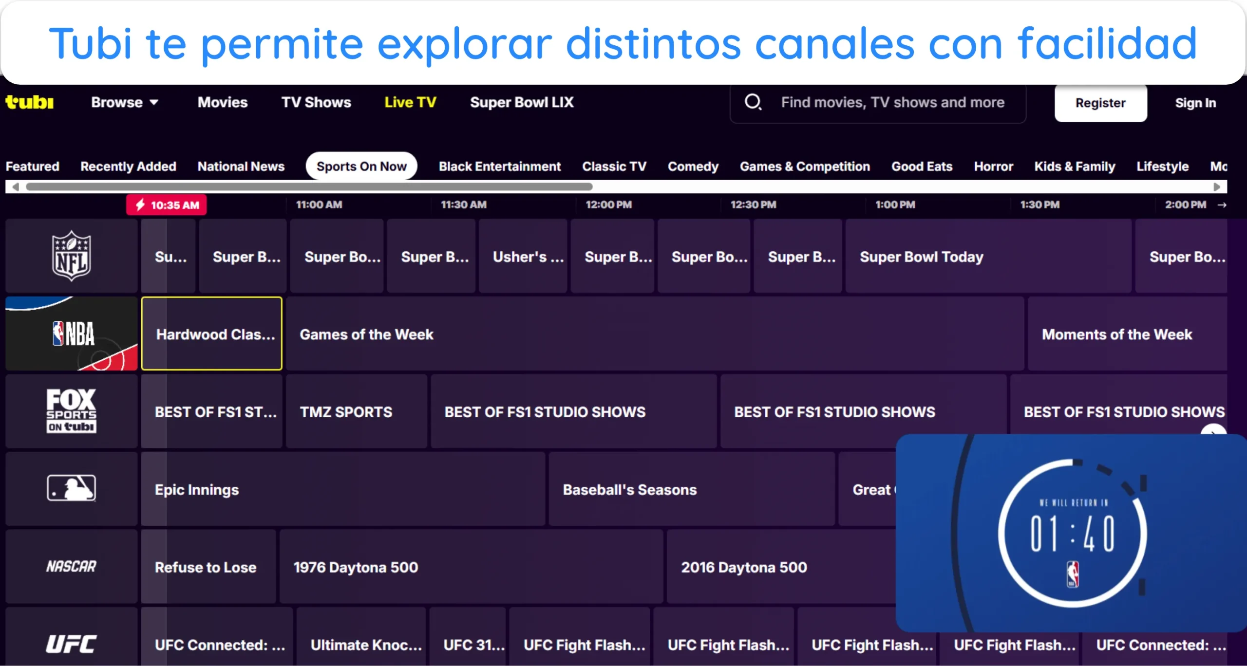The height and width of the screenshot is (666, 1247).
Task: Switch to Horror category
Action: [993, 166]
